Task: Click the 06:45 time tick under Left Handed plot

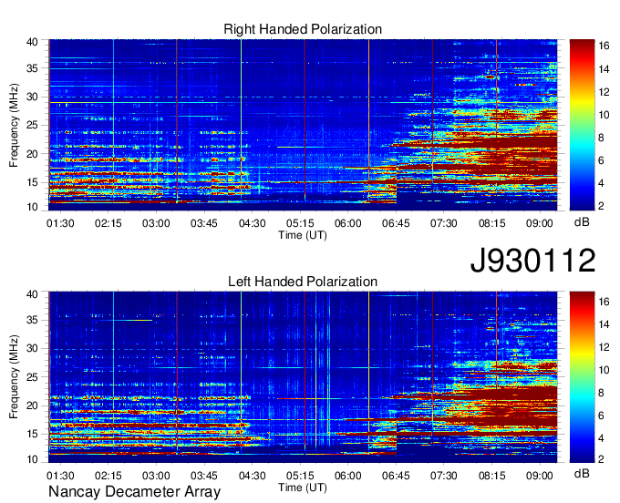Action: 396,476
